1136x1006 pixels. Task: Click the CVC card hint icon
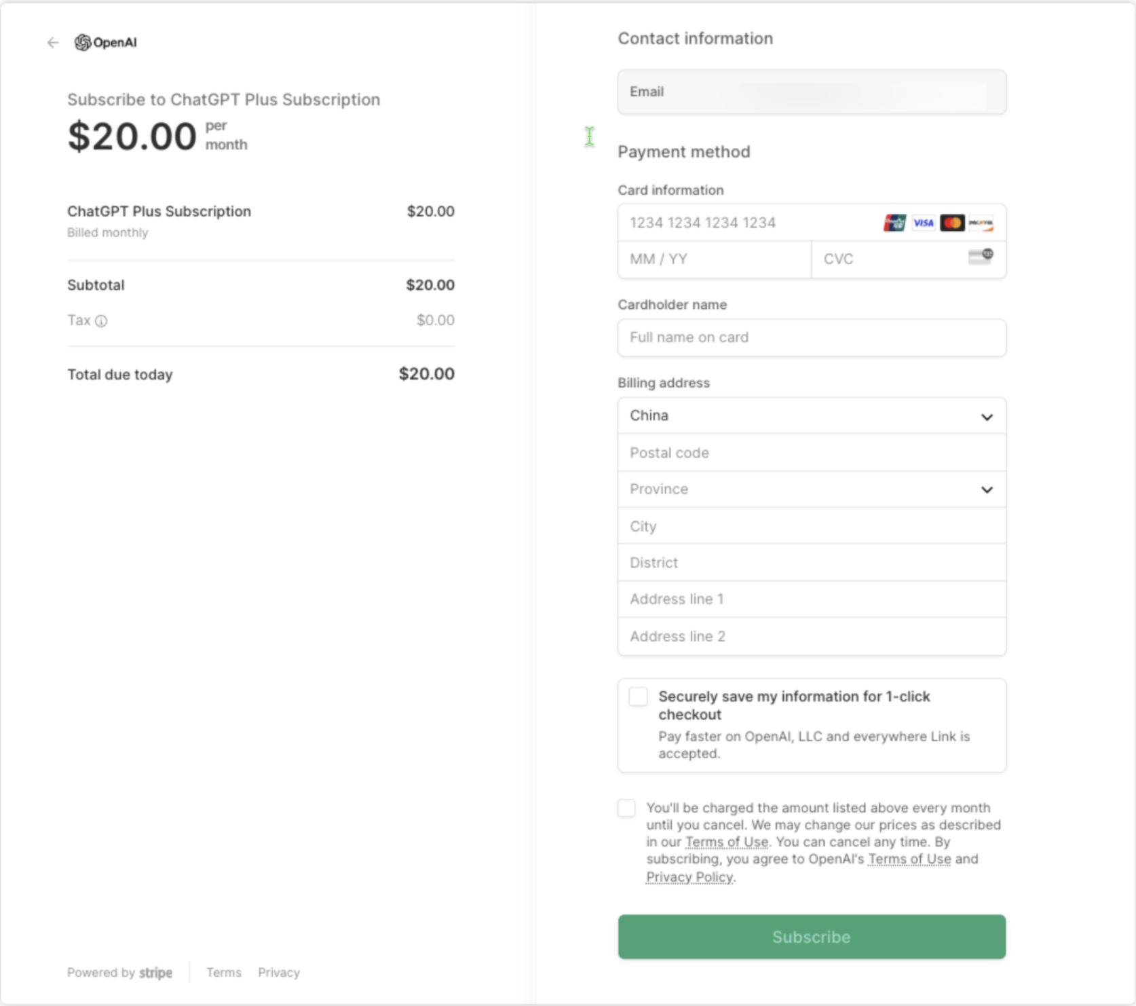point(981,257)
